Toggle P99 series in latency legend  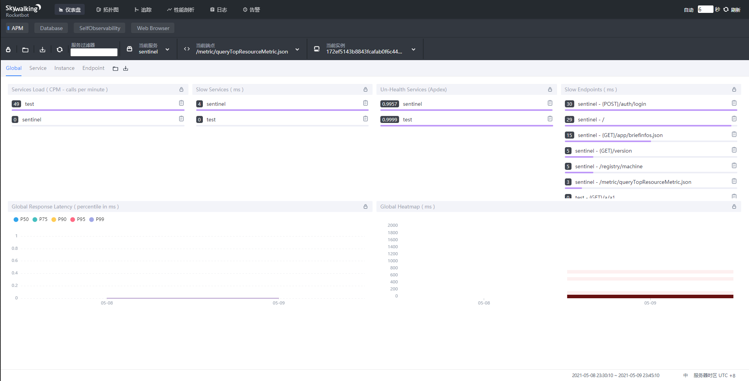click(x=97, y=219)
